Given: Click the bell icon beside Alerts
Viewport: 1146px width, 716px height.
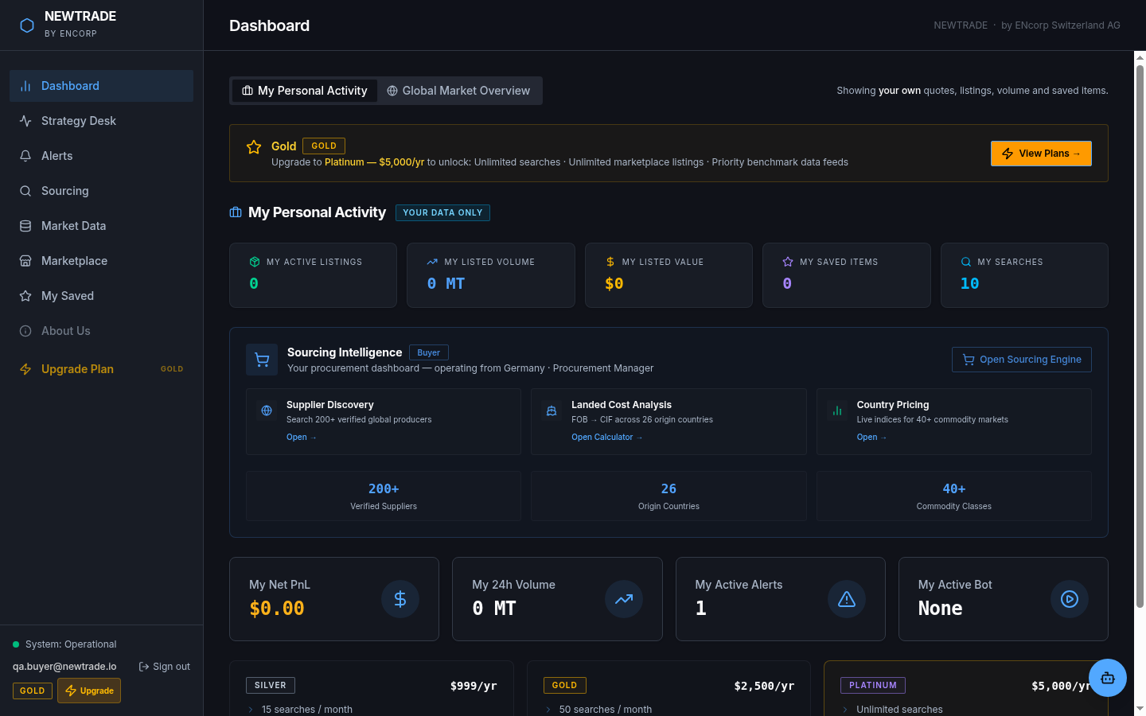Looking at the screenshot, I should tap(25, 156).
